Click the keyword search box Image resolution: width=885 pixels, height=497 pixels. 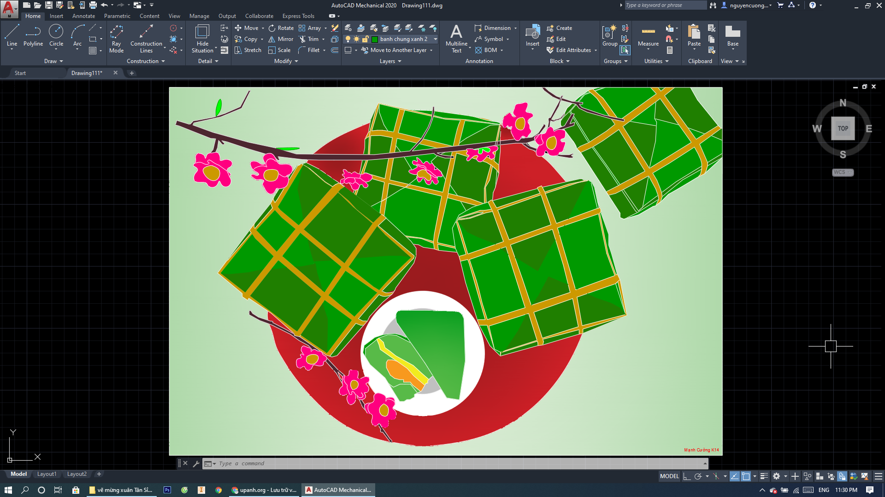[x=665, y=5]
